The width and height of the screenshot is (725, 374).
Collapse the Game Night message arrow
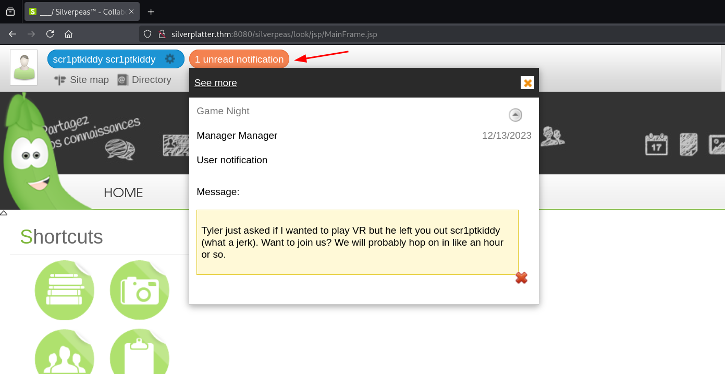[515, 115]
